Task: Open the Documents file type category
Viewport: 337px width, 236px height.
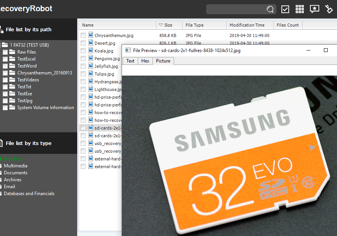Action: 15,173
